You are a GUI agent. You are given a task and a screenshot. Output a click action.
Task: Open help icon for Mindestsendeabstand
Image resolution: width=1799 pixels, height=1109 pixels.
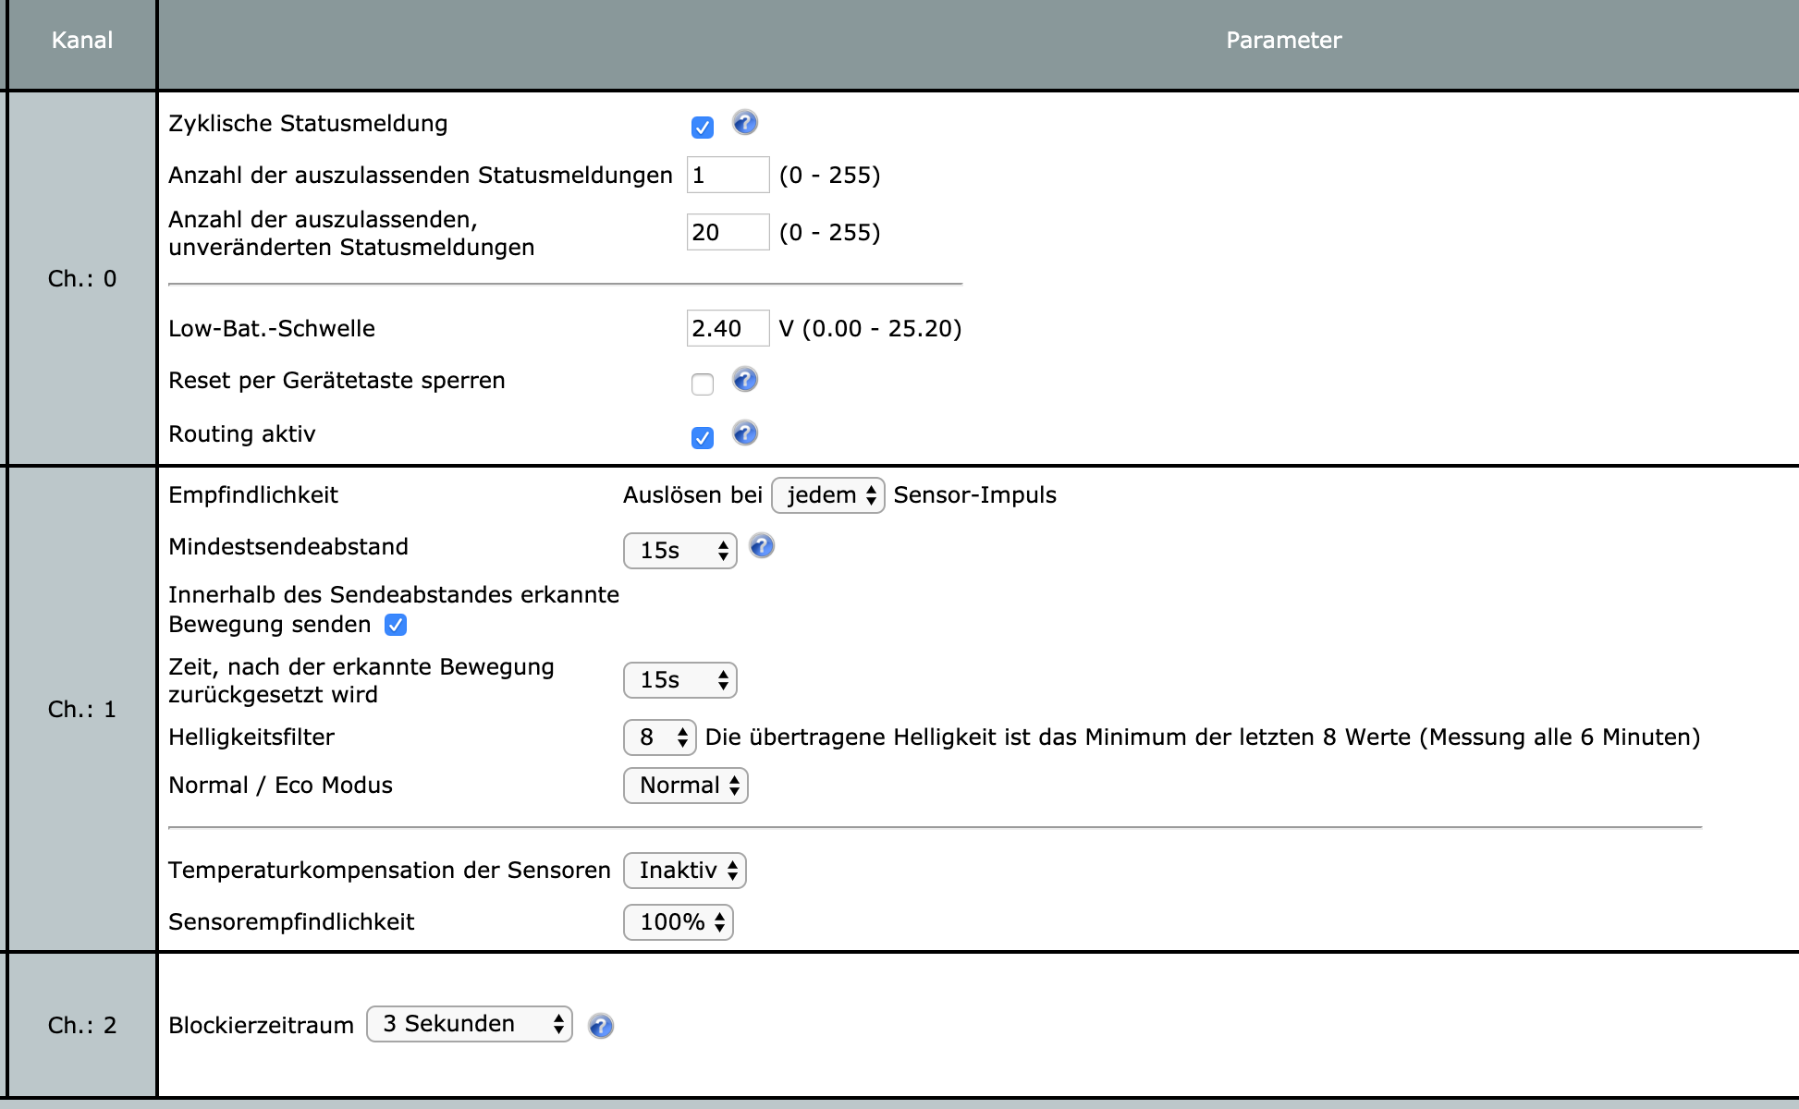click(x=762, y=546)
